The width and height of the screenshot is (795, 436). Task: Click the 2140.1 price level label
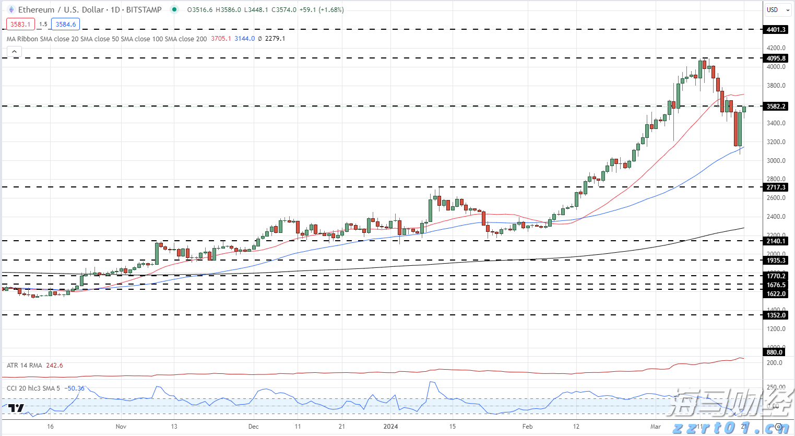(x=775, y=241)
